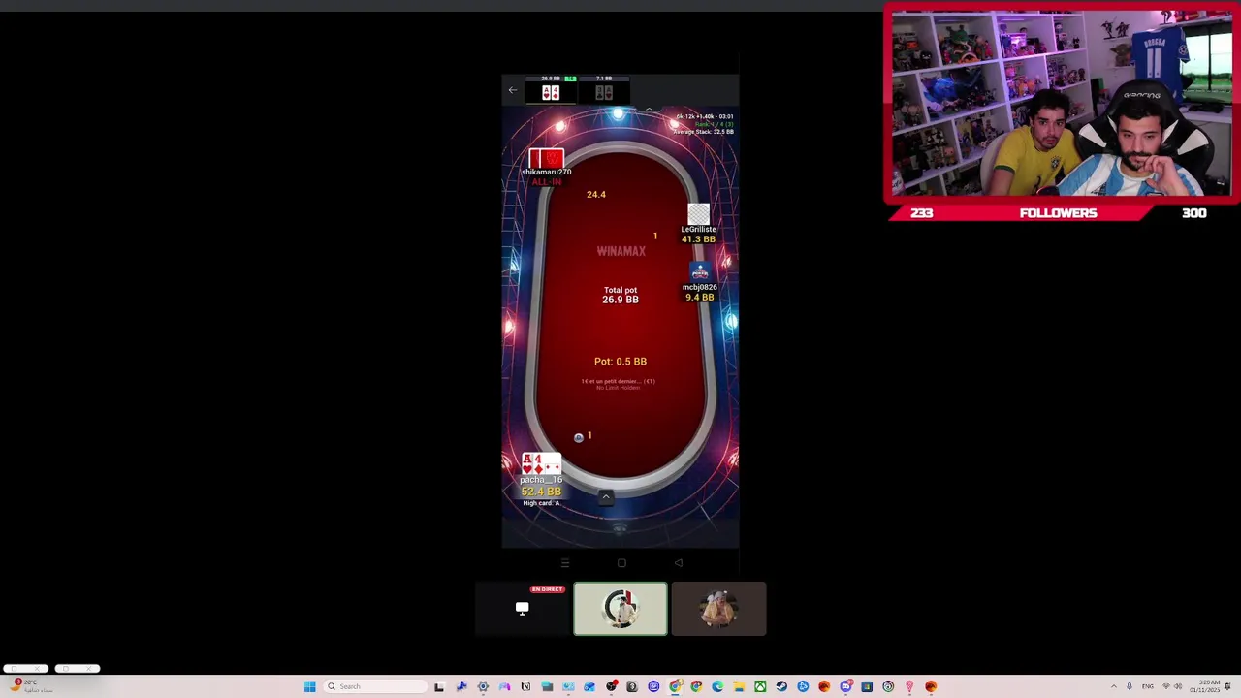This screenshot has height=698, width=1241.
Task: Click the Average Stack info text
Action: click(x=705, y=132)
